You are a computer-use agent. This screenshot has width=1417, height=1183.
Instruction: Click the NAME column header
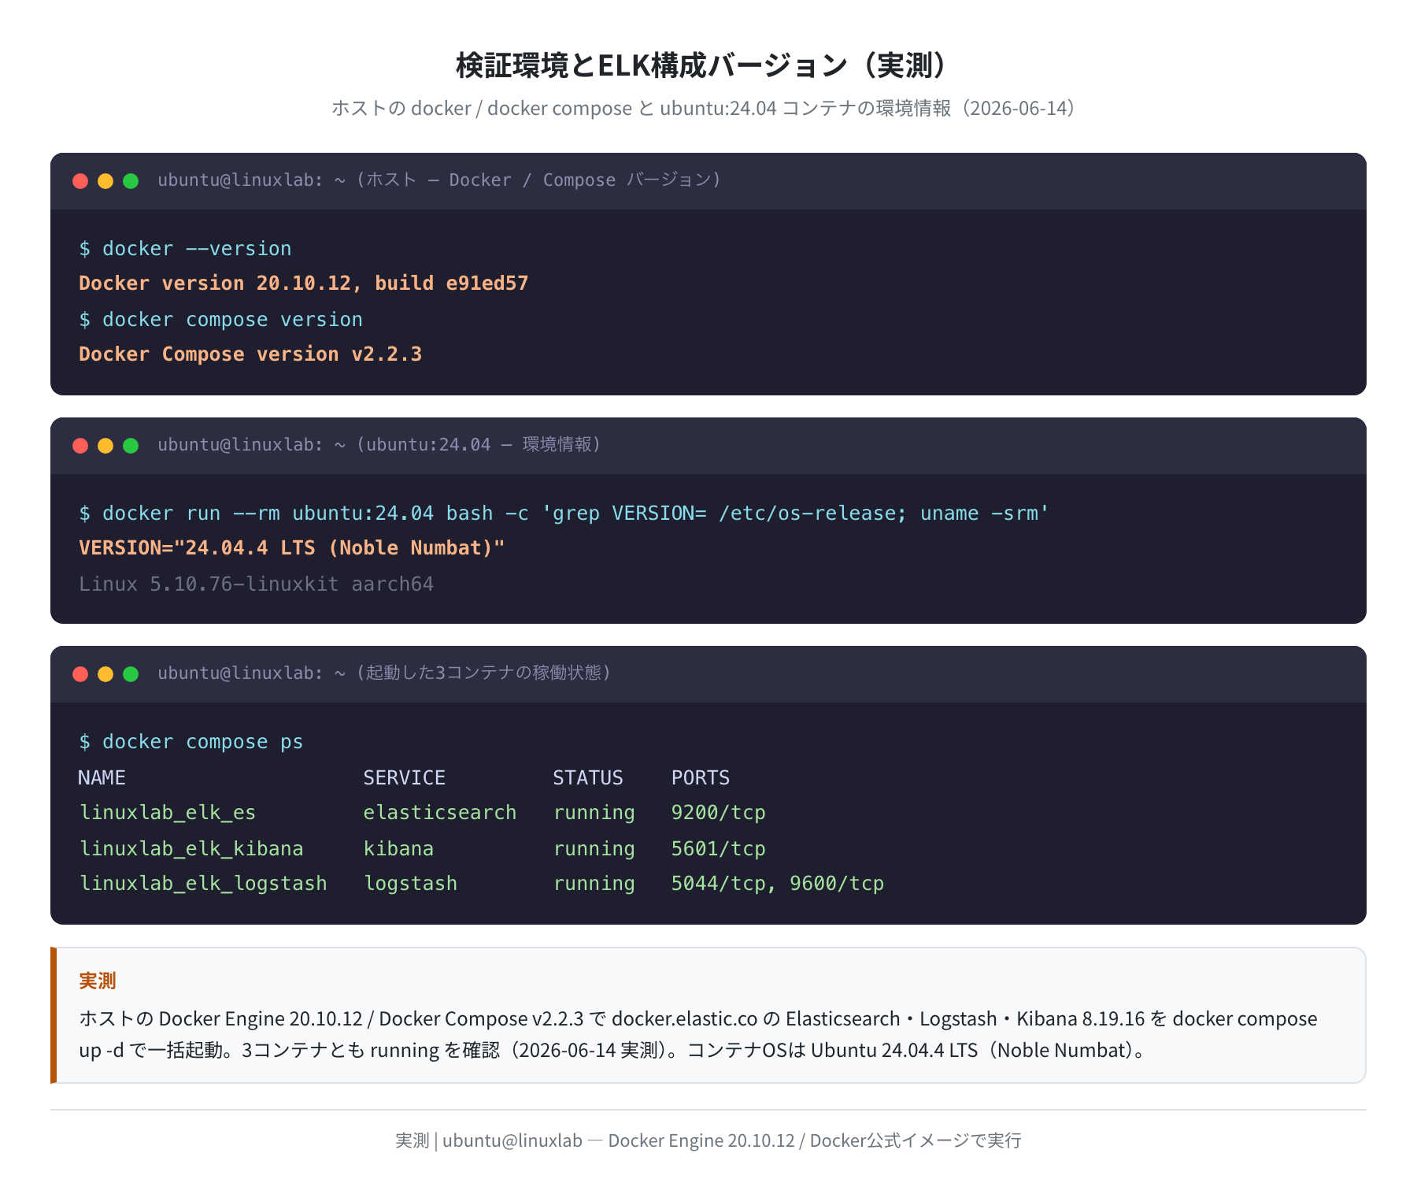click(x=102, y=778)
